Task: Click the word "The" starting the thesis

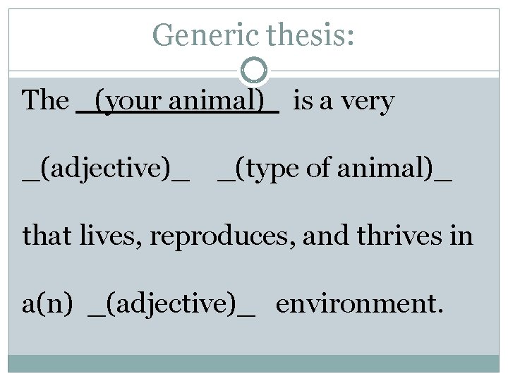Action: tap(46, 101)
